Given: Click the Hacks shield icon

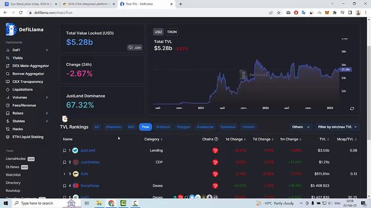Looking at the screenshot, I should tap(8, 129).
